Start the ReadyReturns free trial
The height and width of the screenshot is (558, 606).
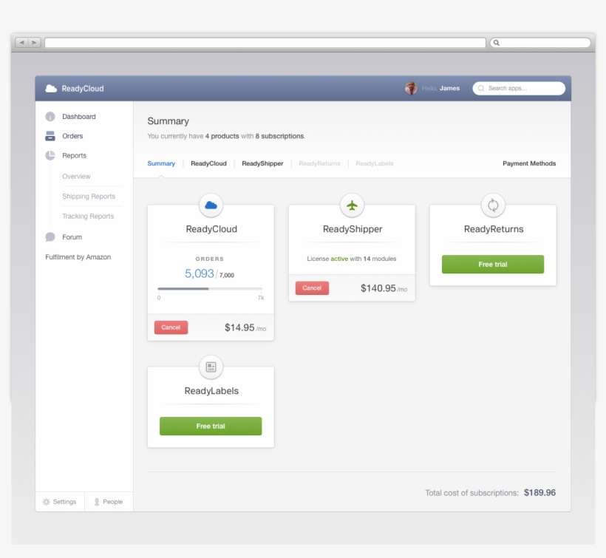(492, 264)
